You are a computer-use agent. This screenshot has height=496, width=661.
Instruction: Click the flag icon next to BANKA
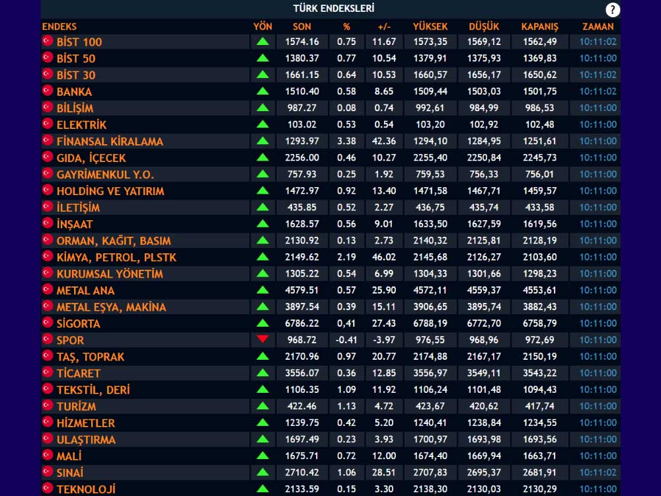48,91
